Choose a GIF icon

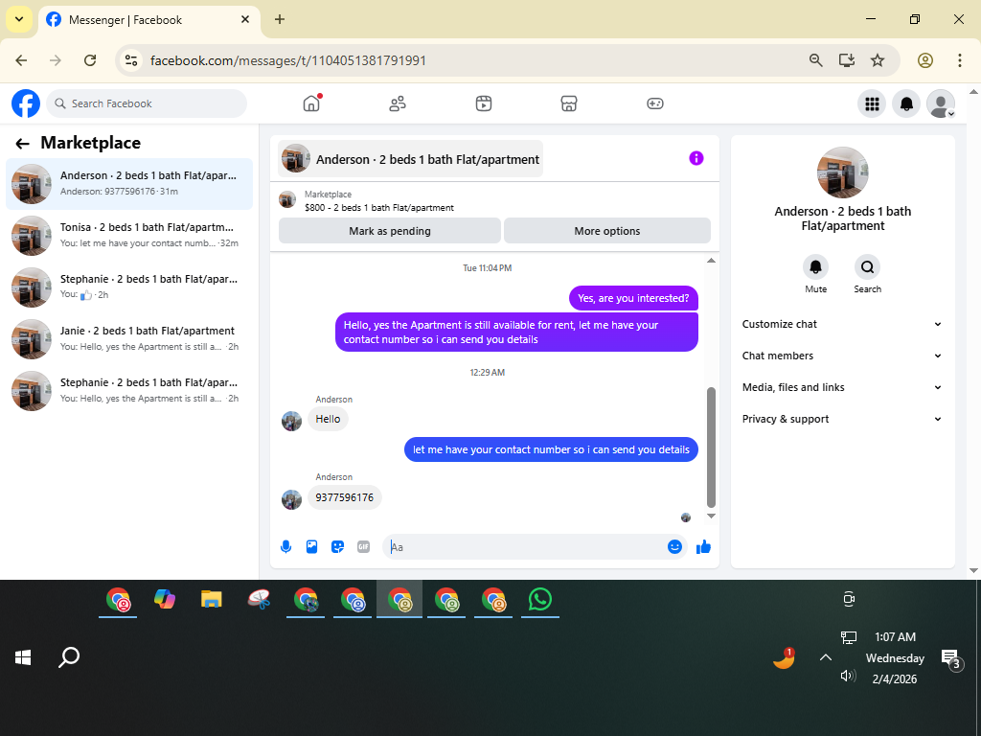point(363,547)
